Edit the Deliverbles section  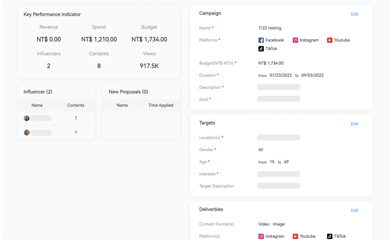click(x=354, y=210)
